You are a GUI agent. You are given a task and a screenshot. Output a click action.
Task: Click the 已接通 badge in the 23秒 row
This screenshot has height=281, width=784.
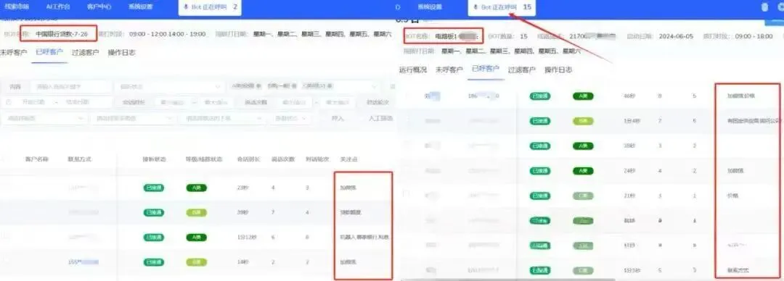(153, 188)
